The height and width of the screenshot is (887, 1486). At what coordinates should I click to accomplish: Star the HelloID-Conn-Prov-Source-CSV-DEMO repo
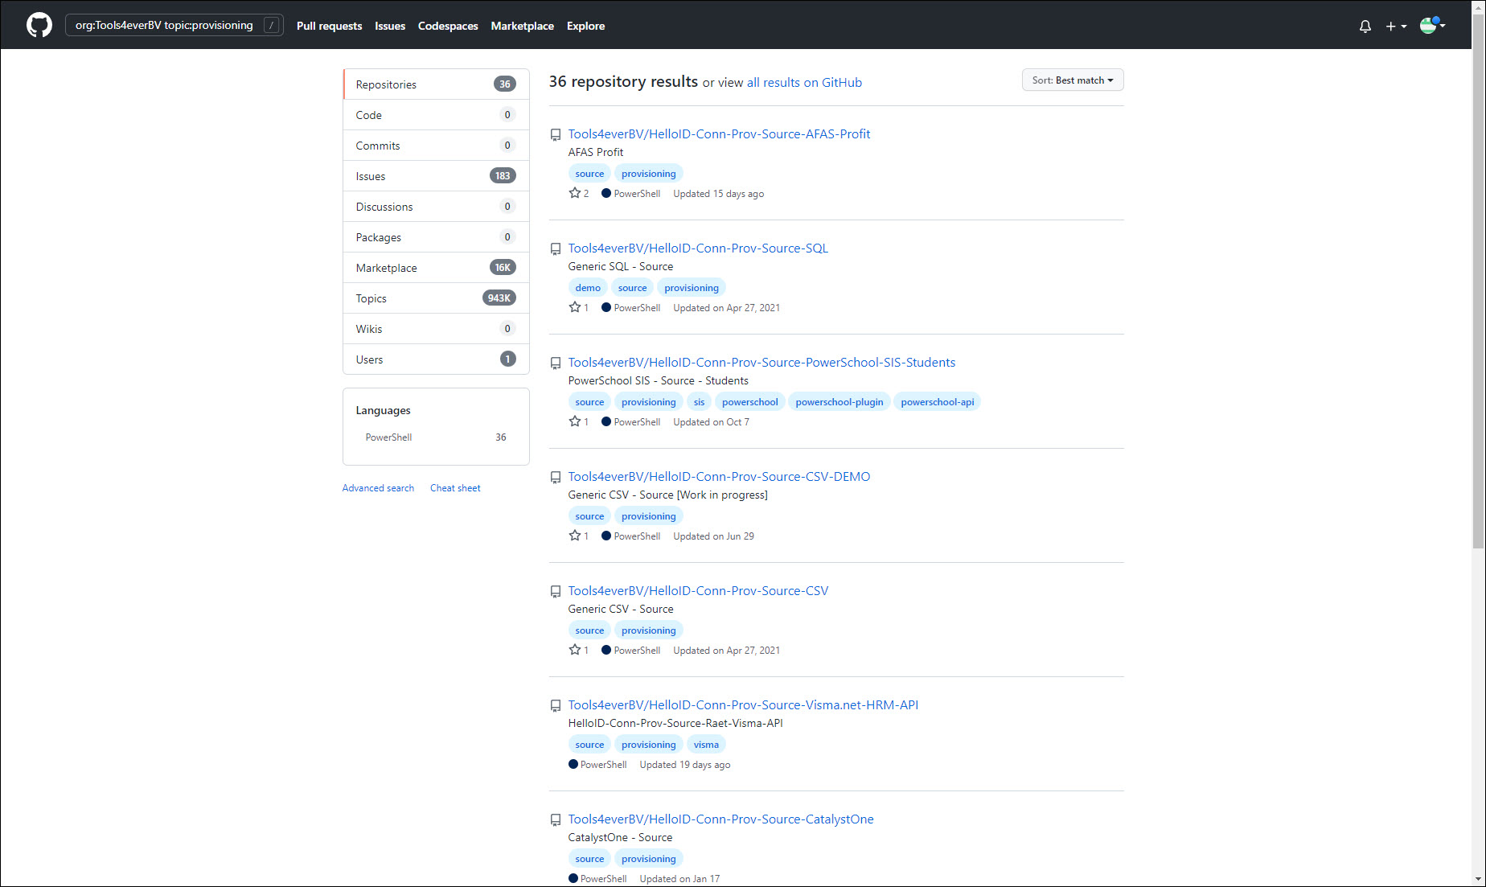point(575,536)
